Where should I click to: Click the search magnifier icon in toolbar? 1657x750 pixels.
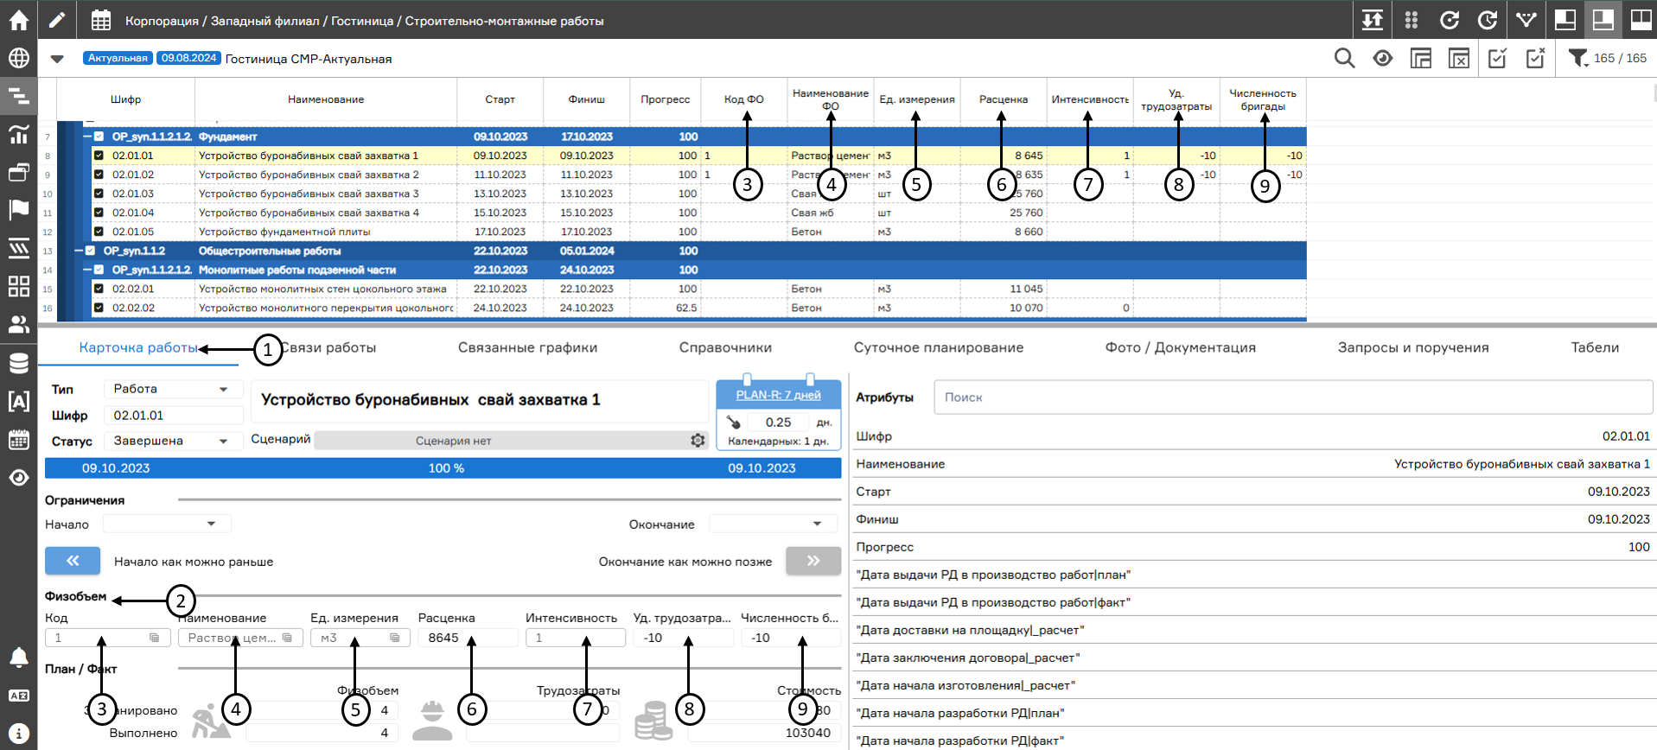[1344, 58]
